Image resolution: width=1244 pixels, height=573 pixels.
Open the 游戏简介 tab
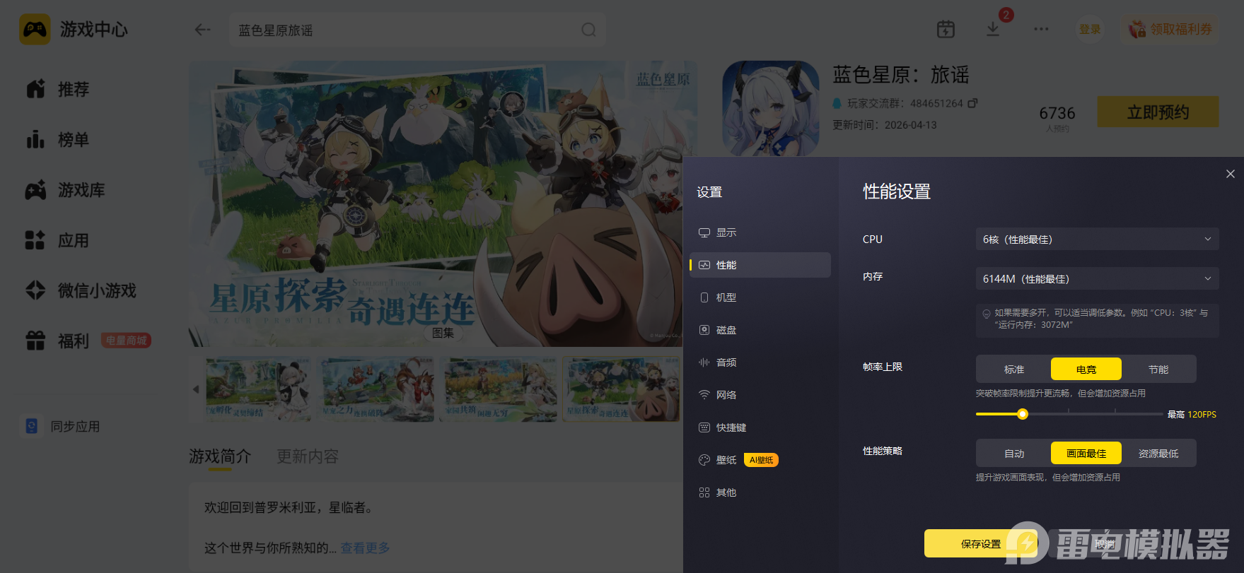(220, 456)
